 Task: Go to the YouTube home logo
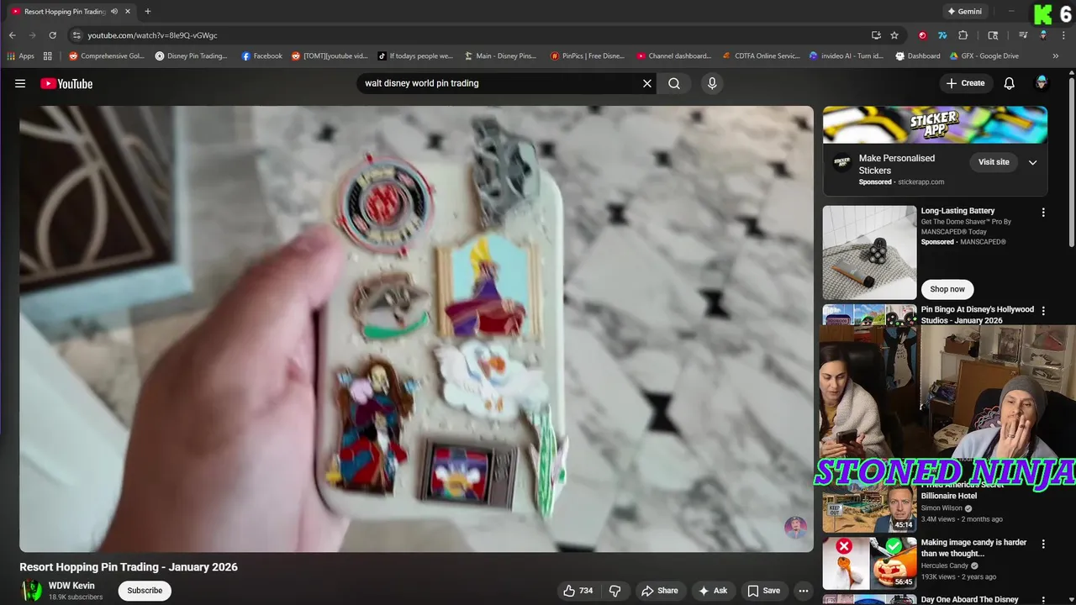pyautogui.click(x=66, y=83)
